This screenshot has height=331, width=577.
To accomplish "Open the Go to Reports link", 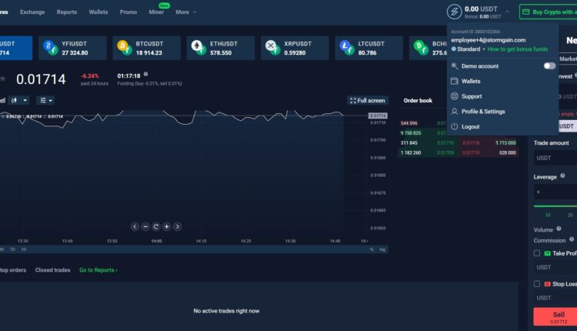I will click(98, 270).
